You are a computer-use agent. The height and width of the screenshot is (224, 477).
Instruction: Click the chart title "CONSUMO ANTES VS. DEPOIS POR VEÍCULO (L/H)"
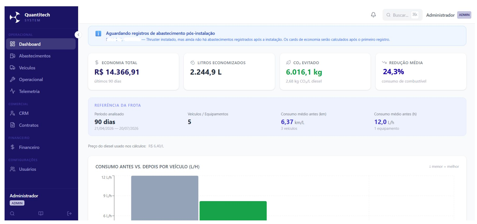coord(147,167)
